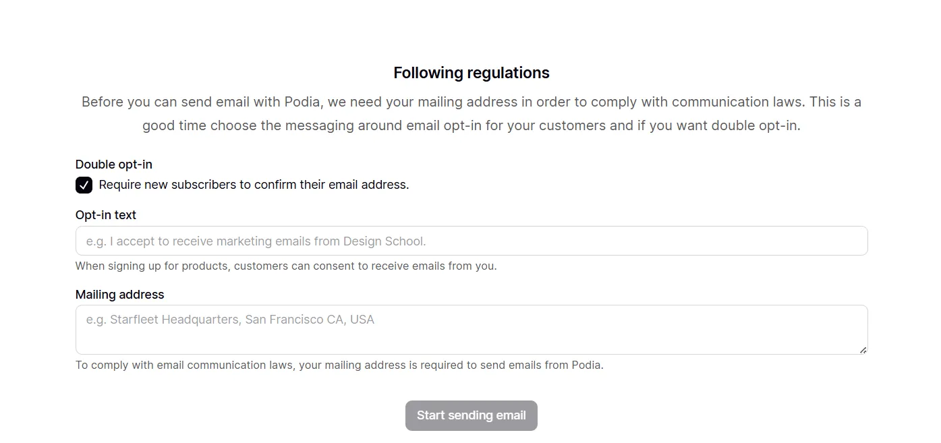Viewport: 941px width, 443px height.
Task: Click the 'Double opt-in' field label
Action: 114,165
